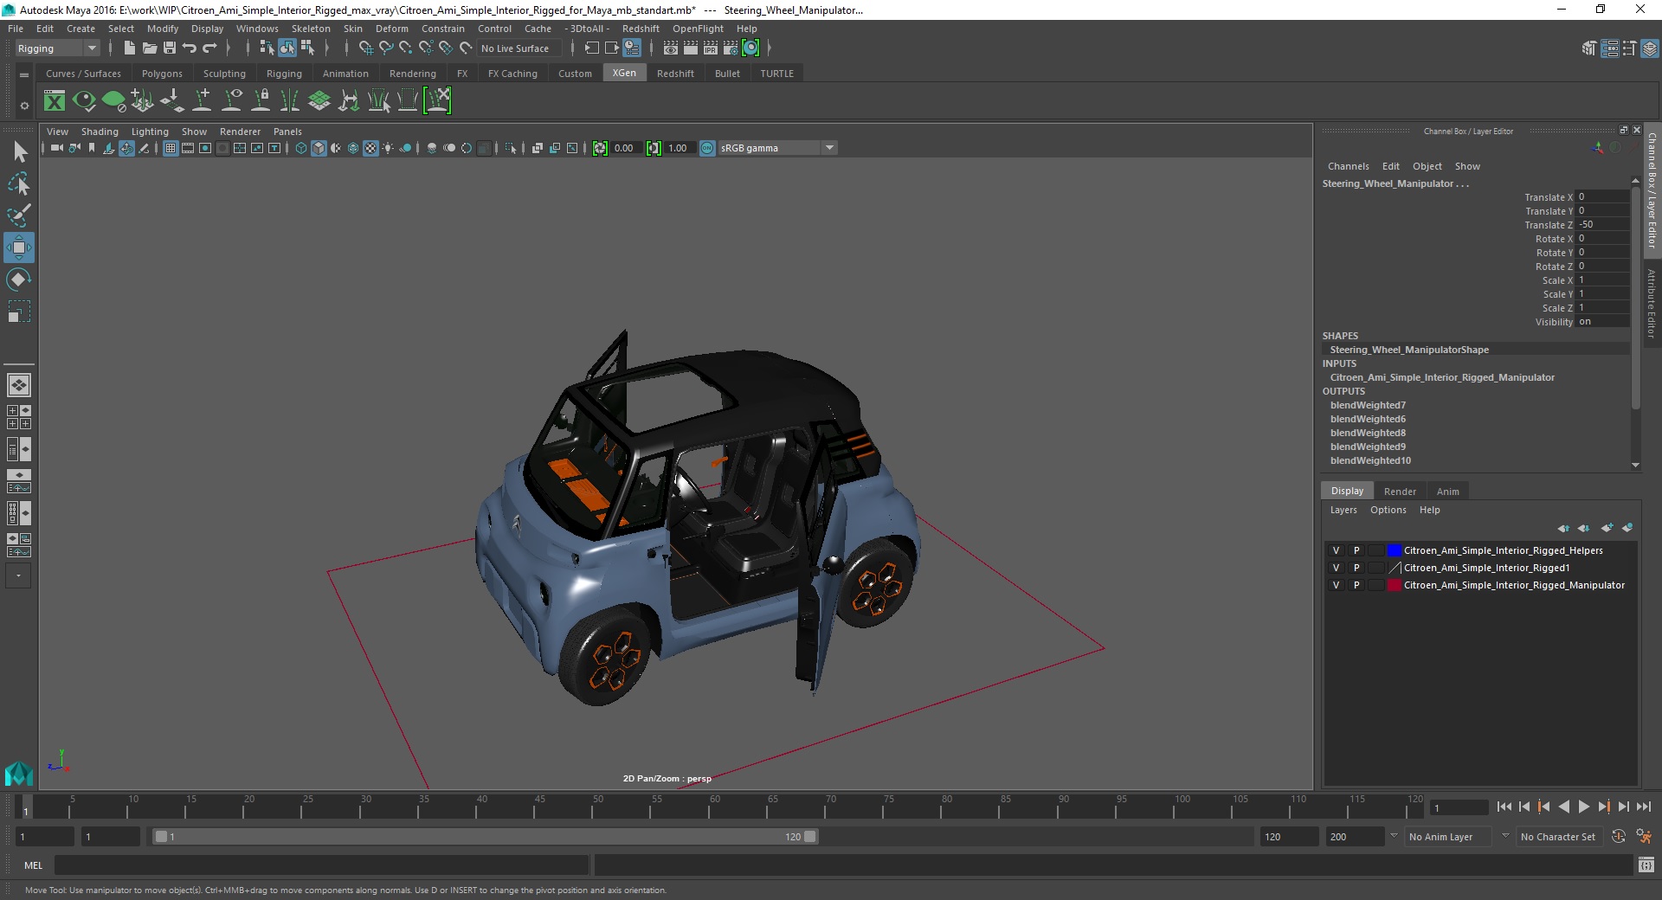The image size is (1662, 900).
Task: Choose the Paint Selection tool
Action: (18, 215)
